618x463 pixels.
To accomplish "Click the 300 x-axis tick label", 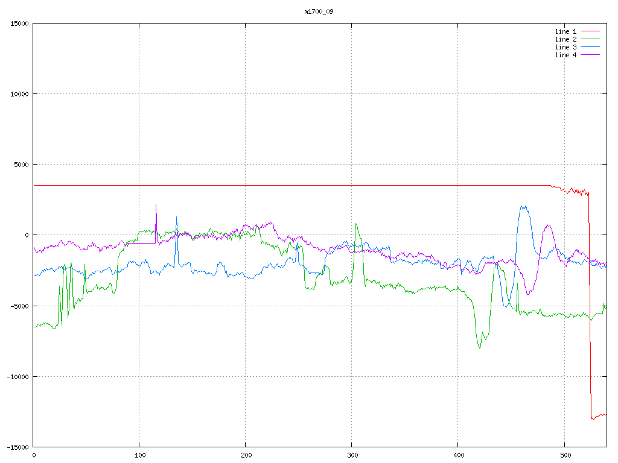I will click(352, 455).
